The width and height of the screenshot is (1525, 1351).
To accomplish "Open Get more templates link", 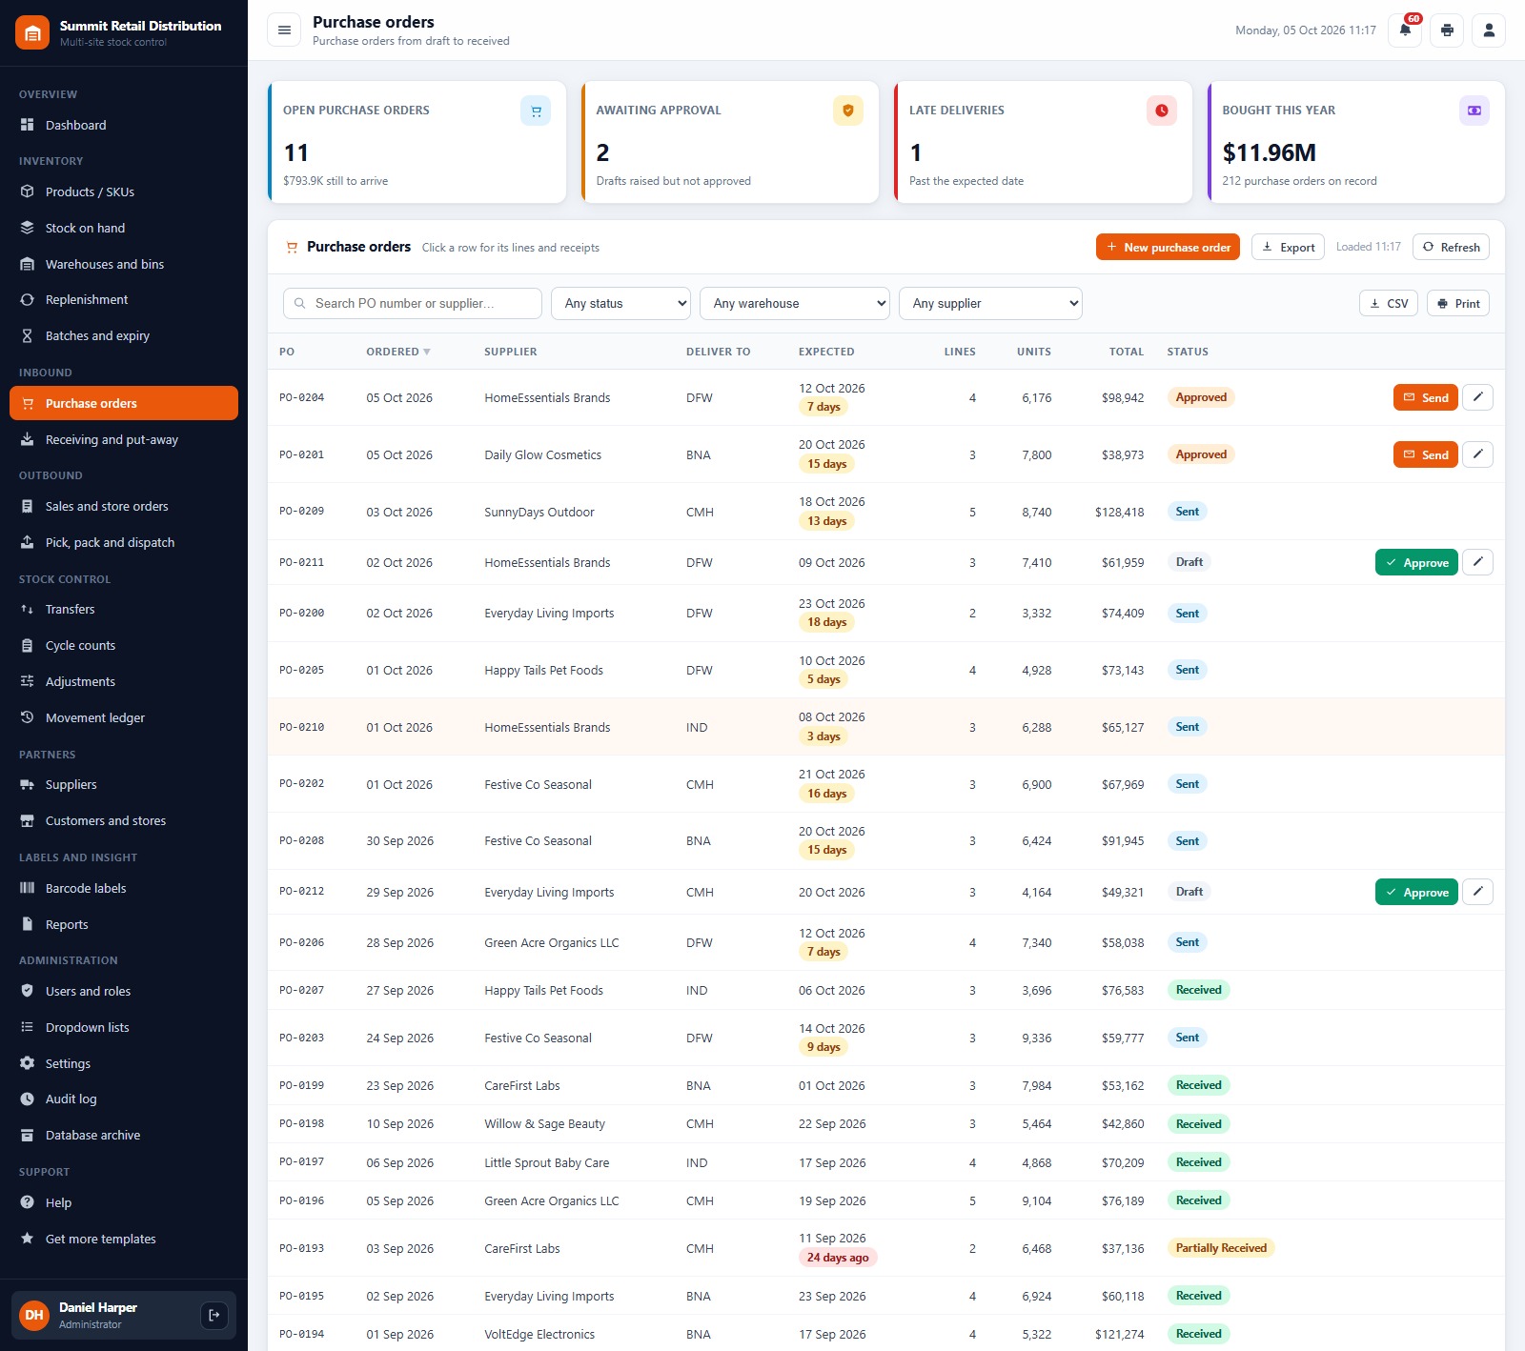I will coord(124,1239).
